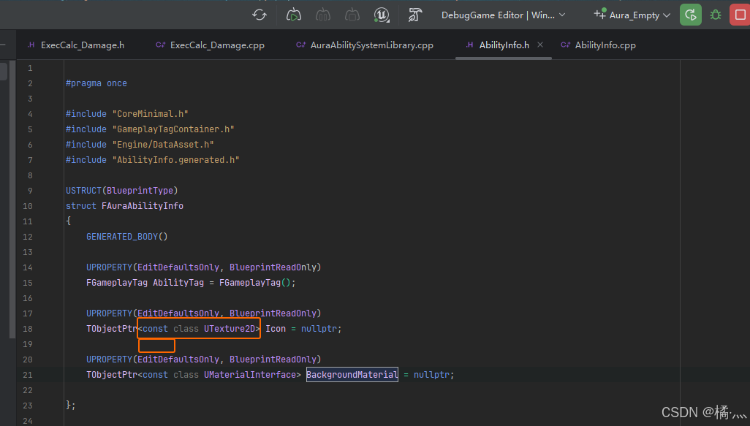
Task: Open the DebugGame Editor configuration dropdown
Action: coord(503,15)
